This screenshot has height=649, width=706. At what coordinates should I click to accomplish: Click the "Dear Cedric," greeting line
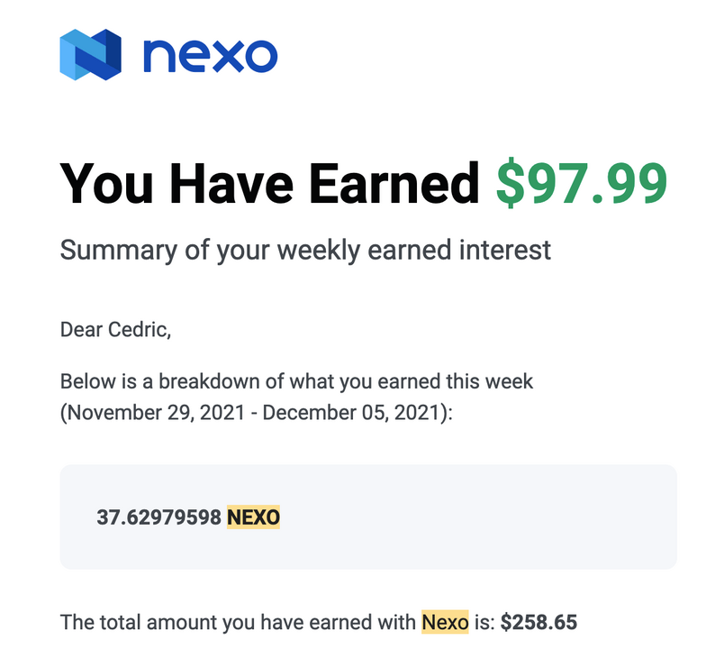[x=115, y=330]
